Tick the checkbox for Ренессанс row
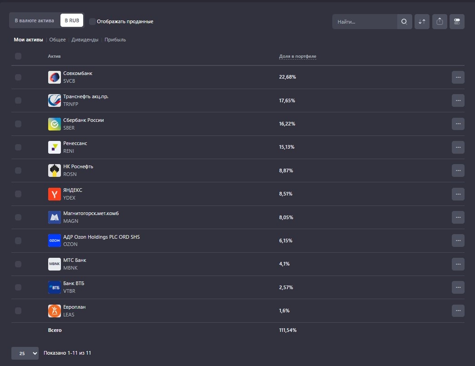The height and width of the screenshot is (366, 475). click(18, 147)
